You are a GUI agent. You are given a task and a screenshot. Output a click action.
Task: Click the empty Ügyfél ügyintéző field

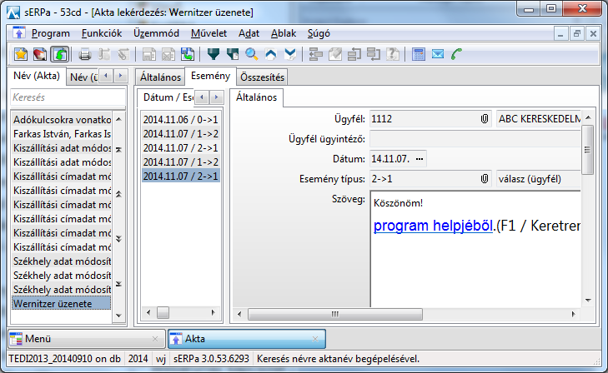coord(475,138)
